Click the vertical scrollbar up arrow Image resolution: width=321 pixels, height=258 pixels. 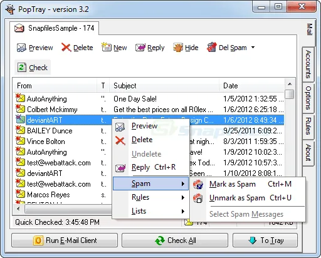(x=290, y=84)
